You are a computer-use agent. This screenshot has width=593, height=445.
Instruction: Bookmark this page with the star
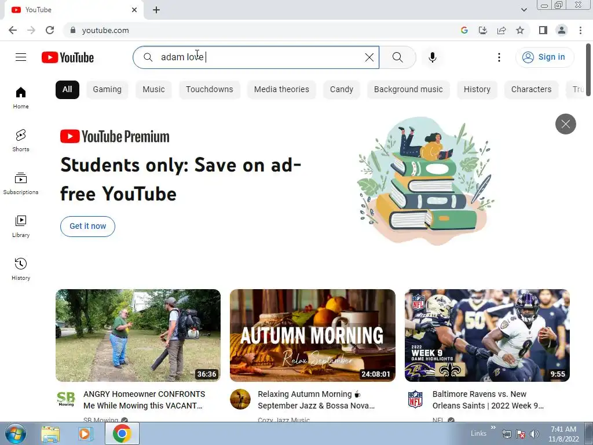(520, 30)
